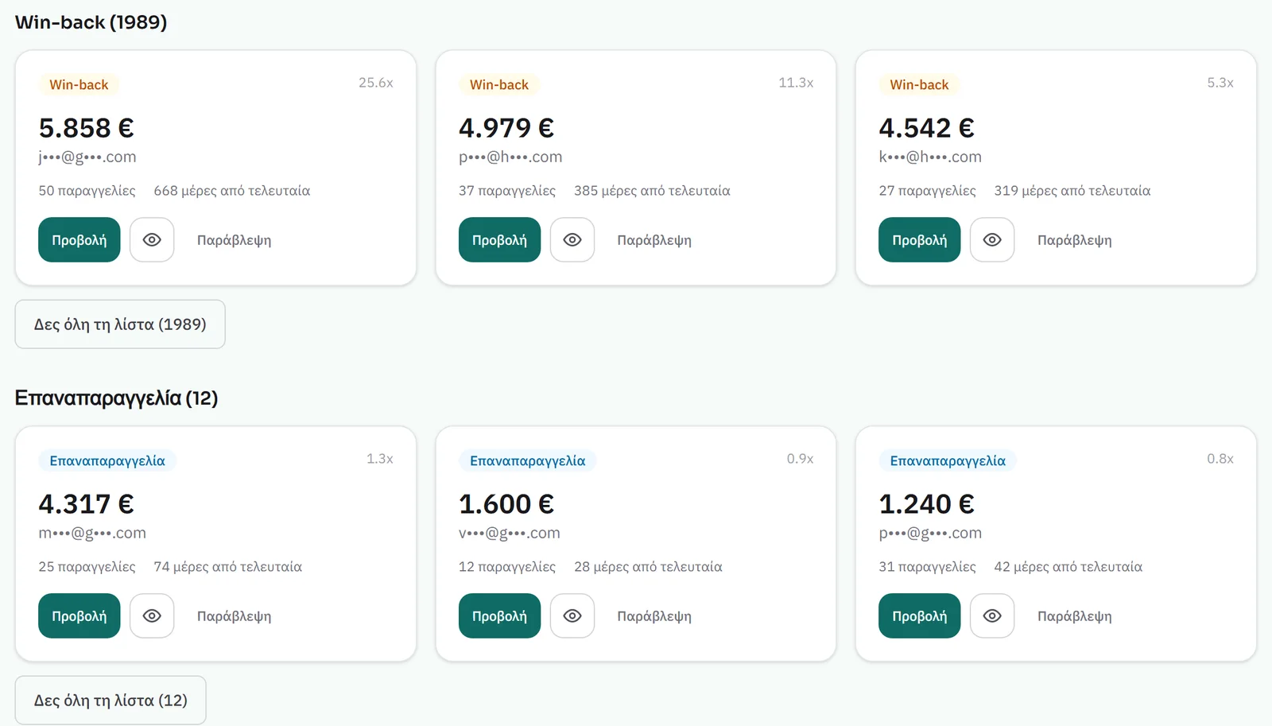Viewport: 1272px width, 726px height.
Task: Click the eye icon on 1.600 € card
Action: pos(572,615)
